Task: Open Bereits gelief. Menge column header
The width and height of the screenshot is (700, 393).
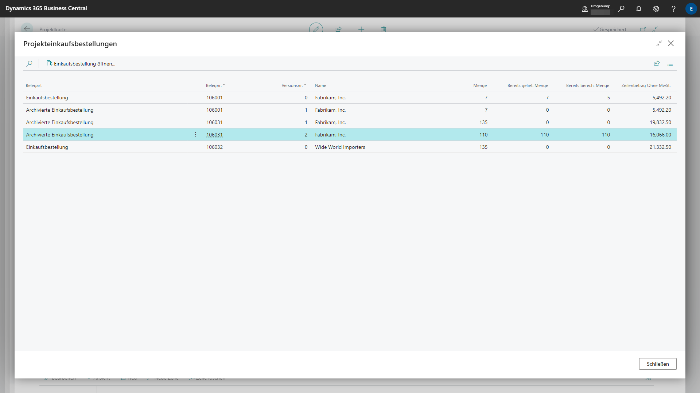Action: pyautogui.click(x=528, y=86)
